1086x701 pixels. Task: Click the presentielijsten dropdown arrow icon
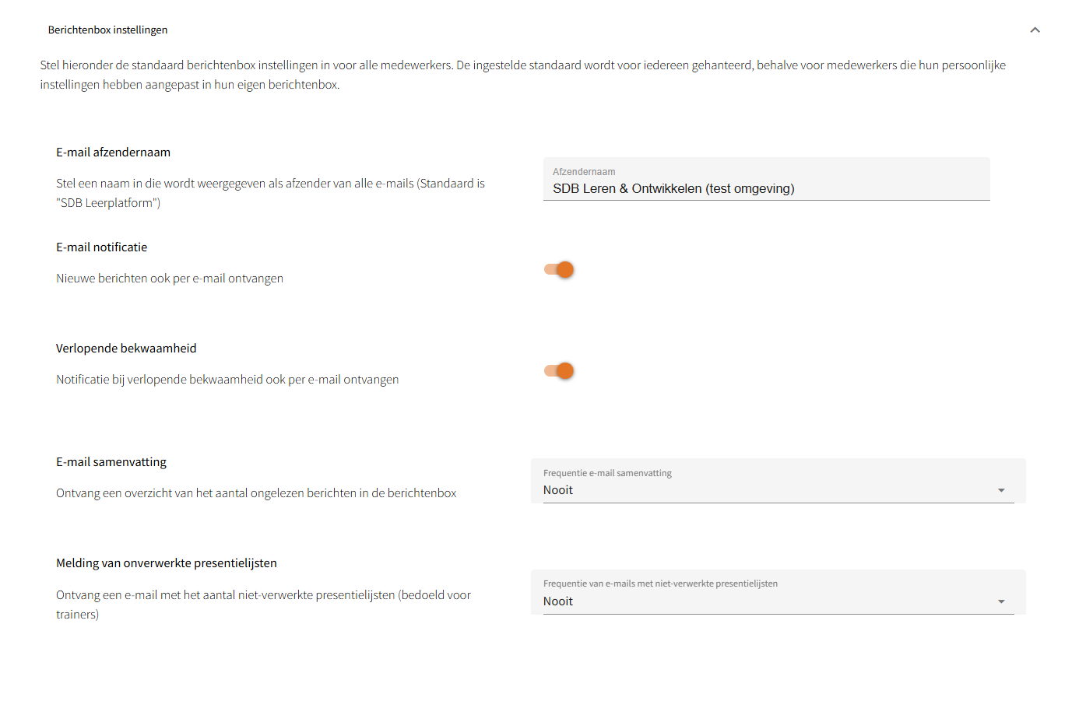(1001, 601)
